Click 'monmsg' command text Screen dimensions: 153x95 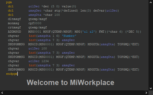(x=14, y=23)
